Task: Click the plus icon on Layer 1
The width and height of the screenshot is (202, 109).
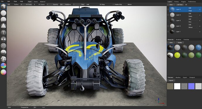Action: (x=200, y=32)
